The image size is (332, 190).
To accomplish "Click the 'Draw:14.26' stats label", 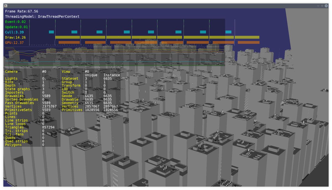I will [x=15, y=37].
